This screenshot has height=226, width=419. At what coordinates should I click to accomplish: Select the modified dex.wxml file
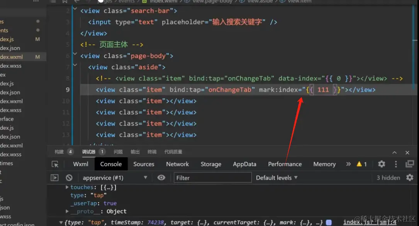(x=23, y=57)
